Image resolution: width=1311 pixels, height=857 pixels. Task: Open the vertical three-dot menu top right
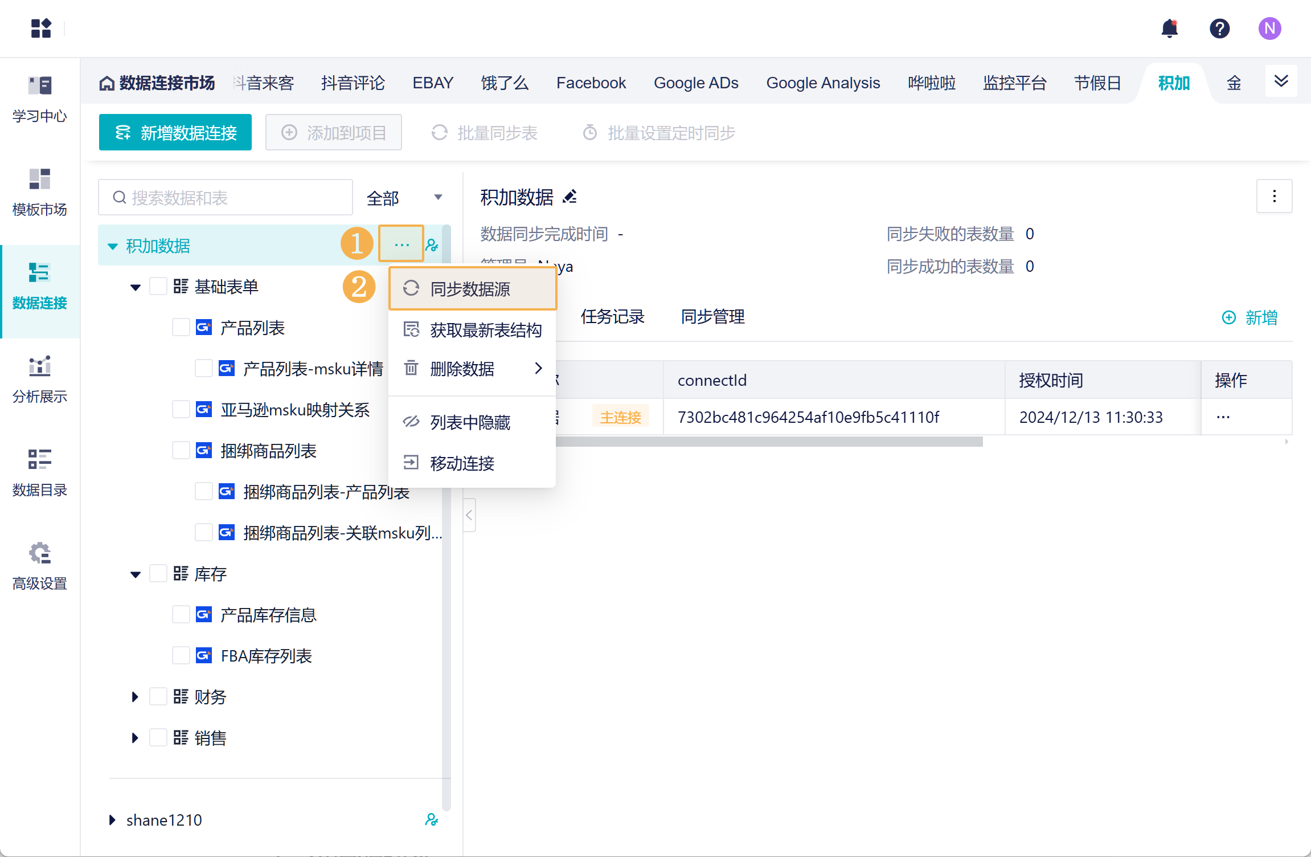coord(1274,197)
